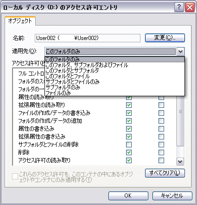Confirm with the OK button
Image resolution: width=197 pixels, height=205 pixels.
(128, 196)
